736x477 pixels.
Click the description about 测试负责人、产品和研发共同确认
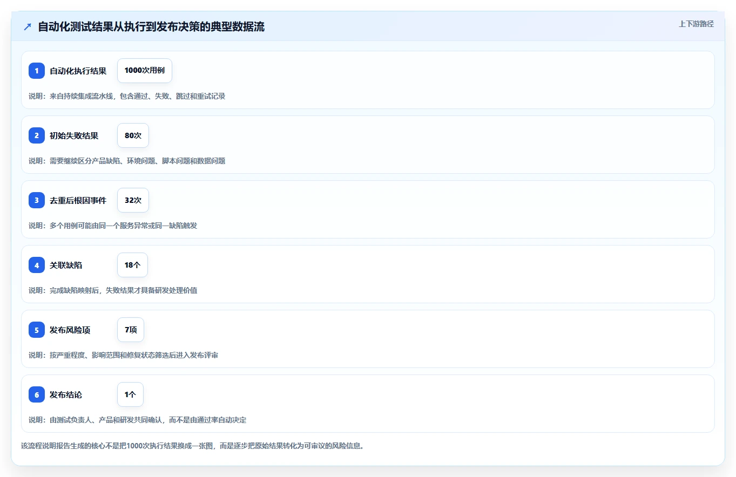pyautogui.click(x=138, y=420)
